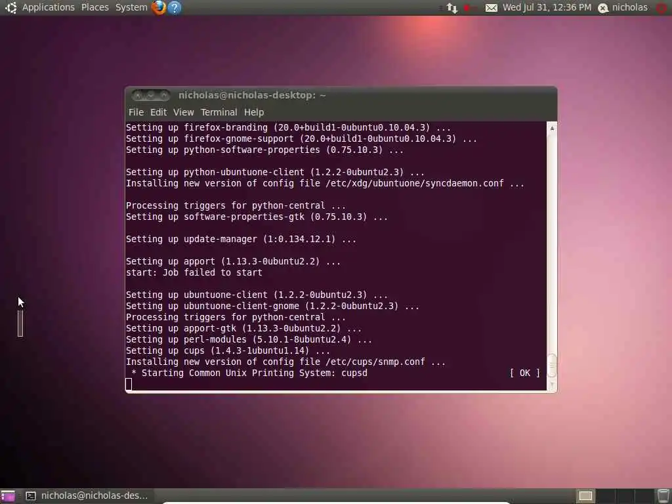This screenshot has height=504, width=672.
Task: Click 'Setting up software-properties-gtk' line
Action: click(257, 217)
